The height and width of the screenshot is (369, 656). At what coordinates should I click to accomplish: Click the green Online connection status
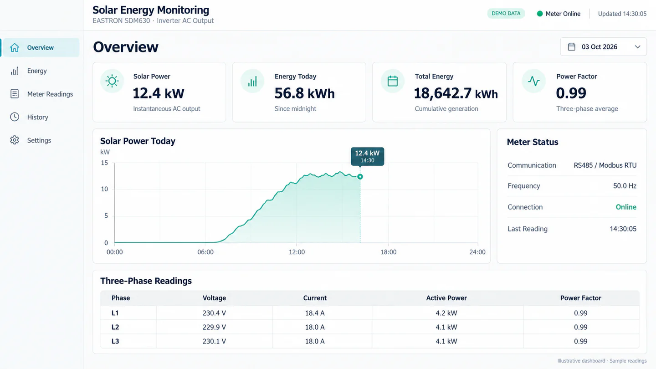[626, 207]
